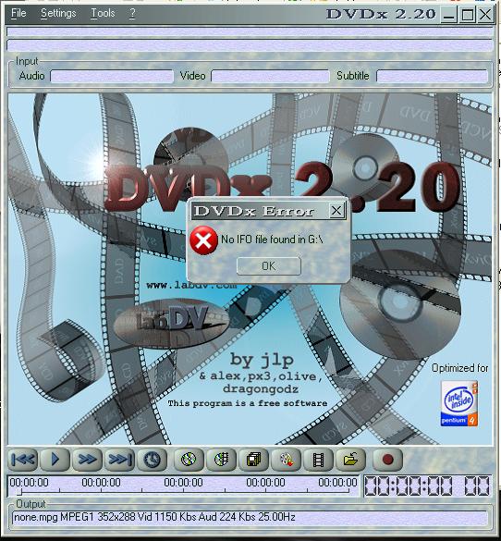Open the File menu
This screenshot has height=541, width=501.
(18, 13)
